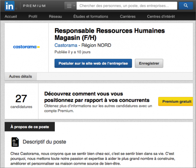Image resolution: width=196 pixels, height=168 pixels.
Task: Click the Enregistrer button
Action: click(149, 63)
